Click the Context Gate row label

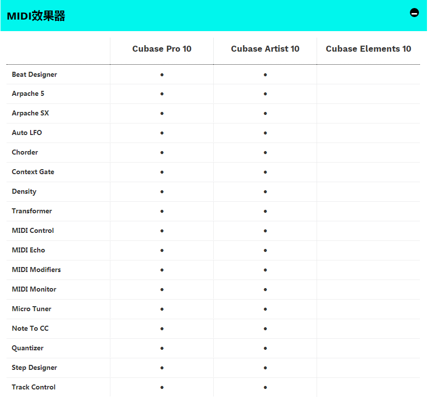pyautogui.click(x=33, y=172)
